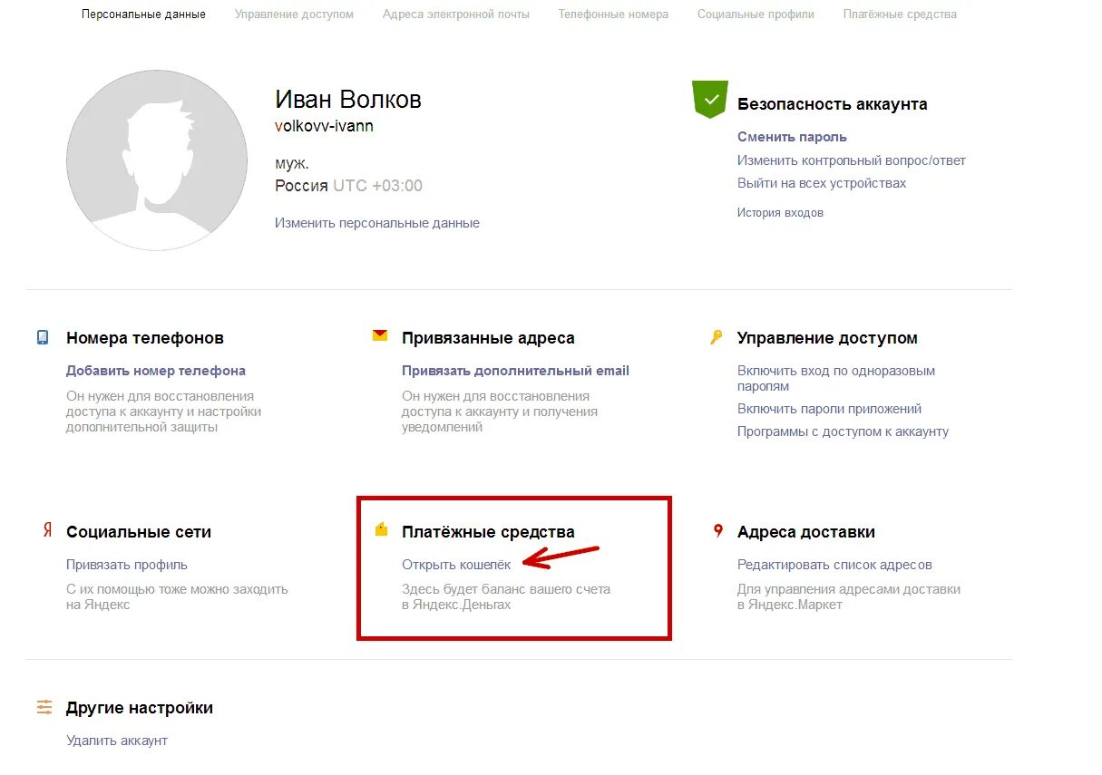Click the sliders icon beside Другие настройки
1102x775 pixels.
coord(44,707)
